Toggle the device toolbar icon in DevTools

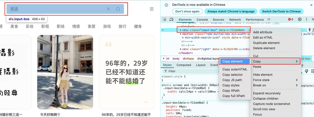171,19
